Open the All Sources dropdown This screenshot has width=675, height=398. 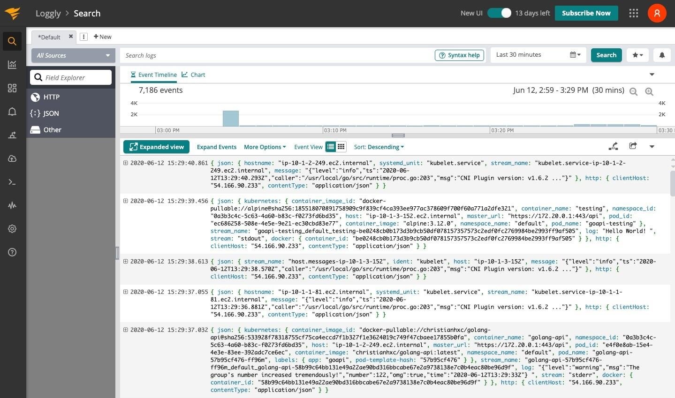pyautogui.click(x=72, y=55)
